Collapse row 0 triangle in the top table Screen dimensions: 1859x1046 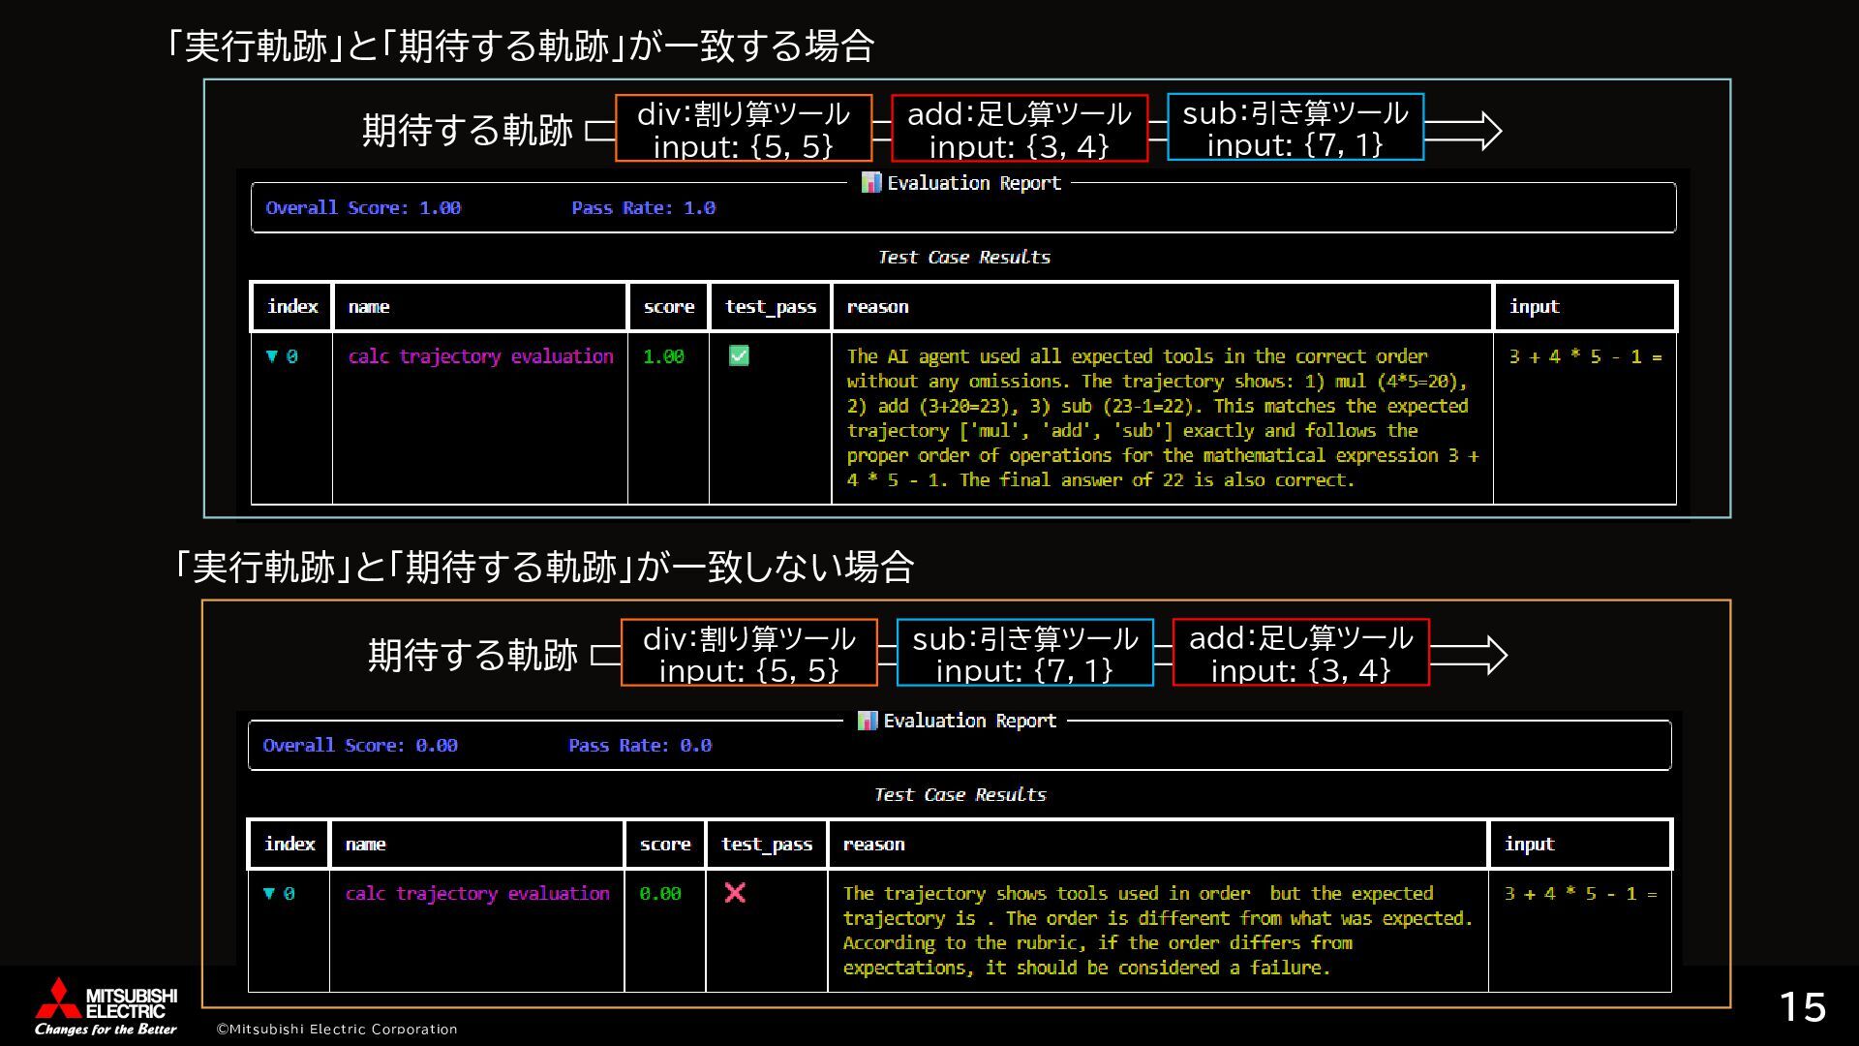coord(272,356)
